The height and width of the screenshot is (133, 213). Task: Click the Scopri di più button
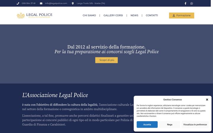pos(106,60)
